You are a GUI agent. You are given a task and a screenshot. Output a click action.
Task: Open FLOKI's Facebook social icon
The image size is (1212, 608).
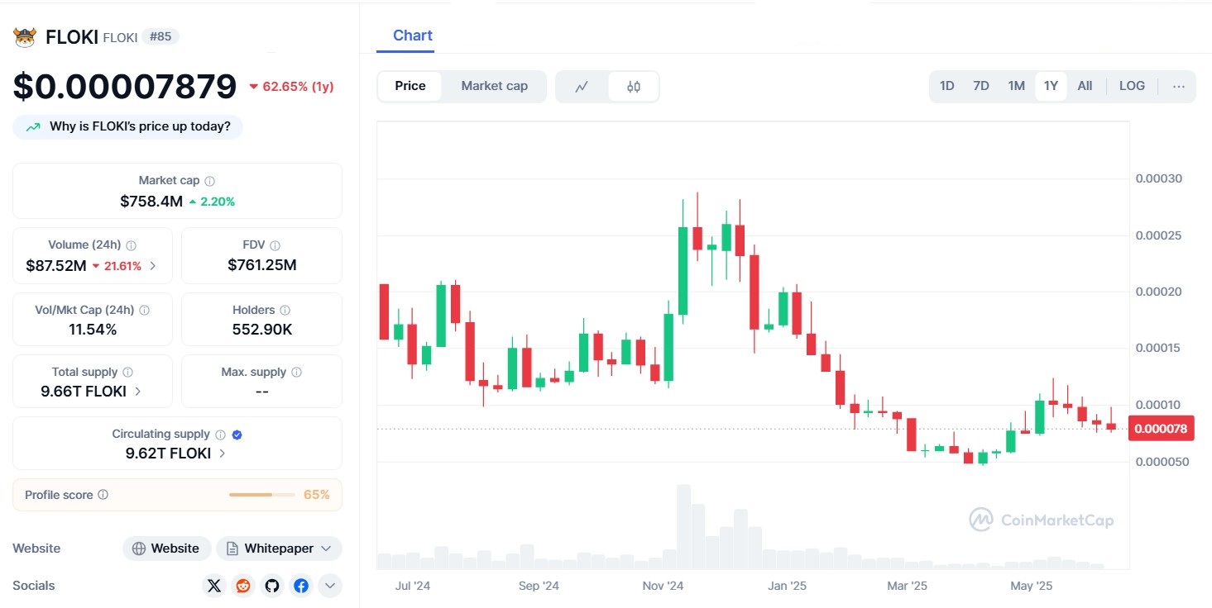point(301,586)
